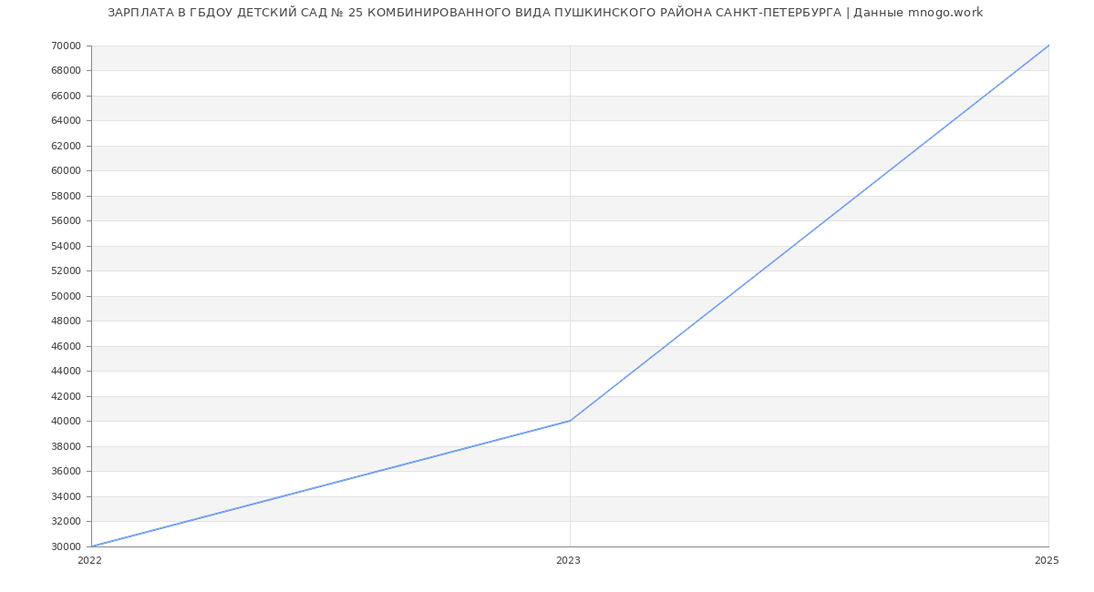
Task: Click the 70000 y-axis label
Action: 67,46
